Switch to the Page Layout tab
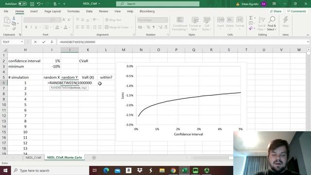The image size is (311, 175). [x=52, y=11]
